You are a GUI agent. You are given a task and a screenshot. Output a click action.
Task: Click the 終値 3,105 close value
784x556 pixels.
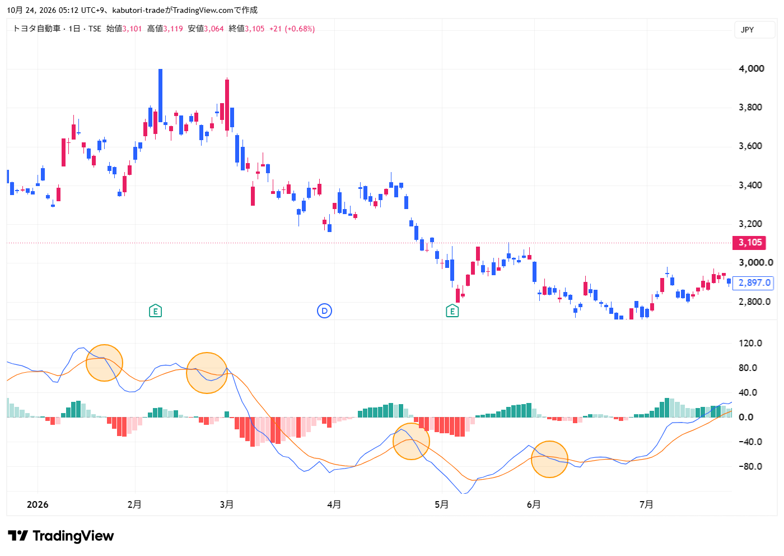[247, 29]
